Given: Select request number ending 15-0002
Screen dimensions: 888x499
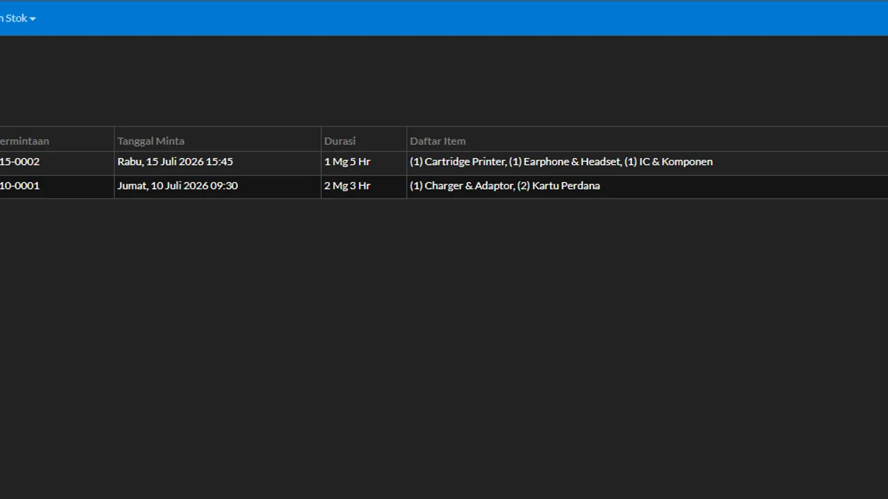Looking at the screenshot, I should [19, 161].
